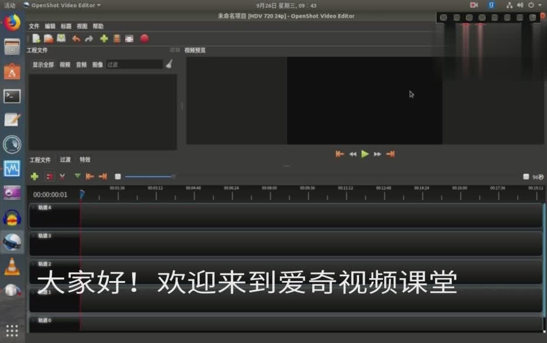The width and height of the screenshot is (547, 343).
Task: Filter project files by 视频
Action: pos(65,65)
